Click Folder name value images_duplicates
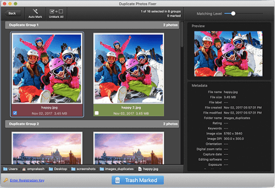This screenshot has height=188, width=275. pos(237,118)
